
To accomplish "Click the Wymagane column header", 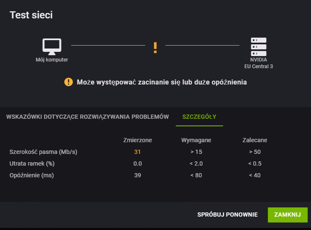I will 196,140.
